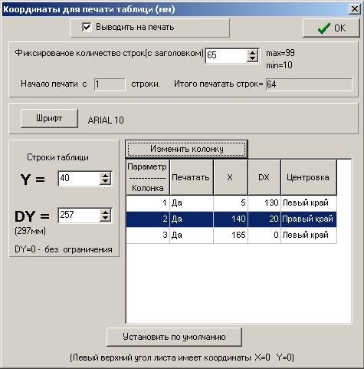Click the 'Центровка' column header
The image size is (364, 369).
pos(309,177)
